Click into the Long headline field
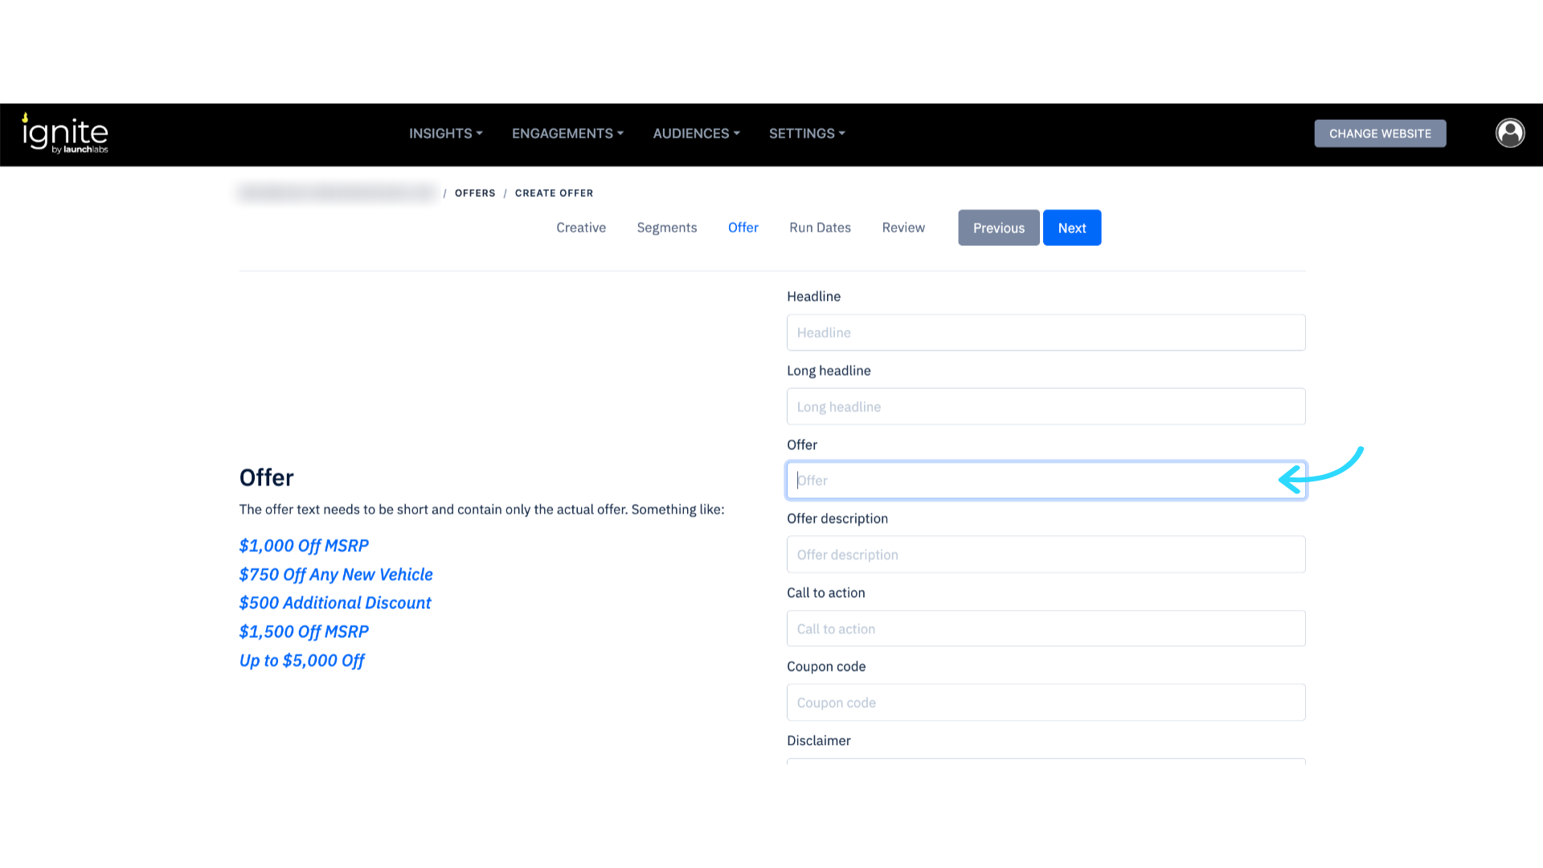Image resolution: width=1543 pixels, height=868 pixels. click(x=1046, y=407)
